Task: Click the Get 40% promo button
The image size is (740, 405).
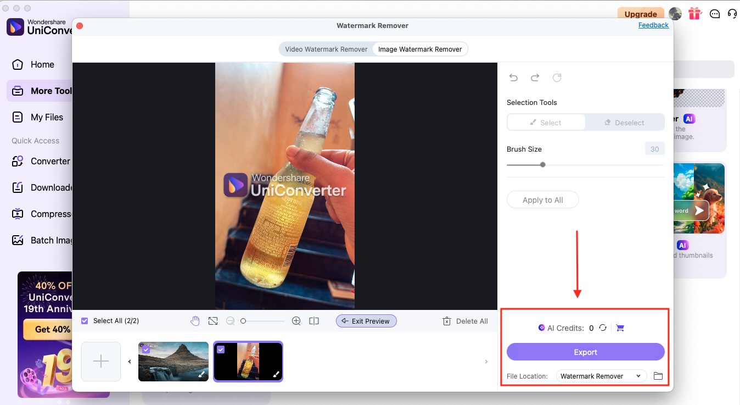Action: [x=48, y=329]
